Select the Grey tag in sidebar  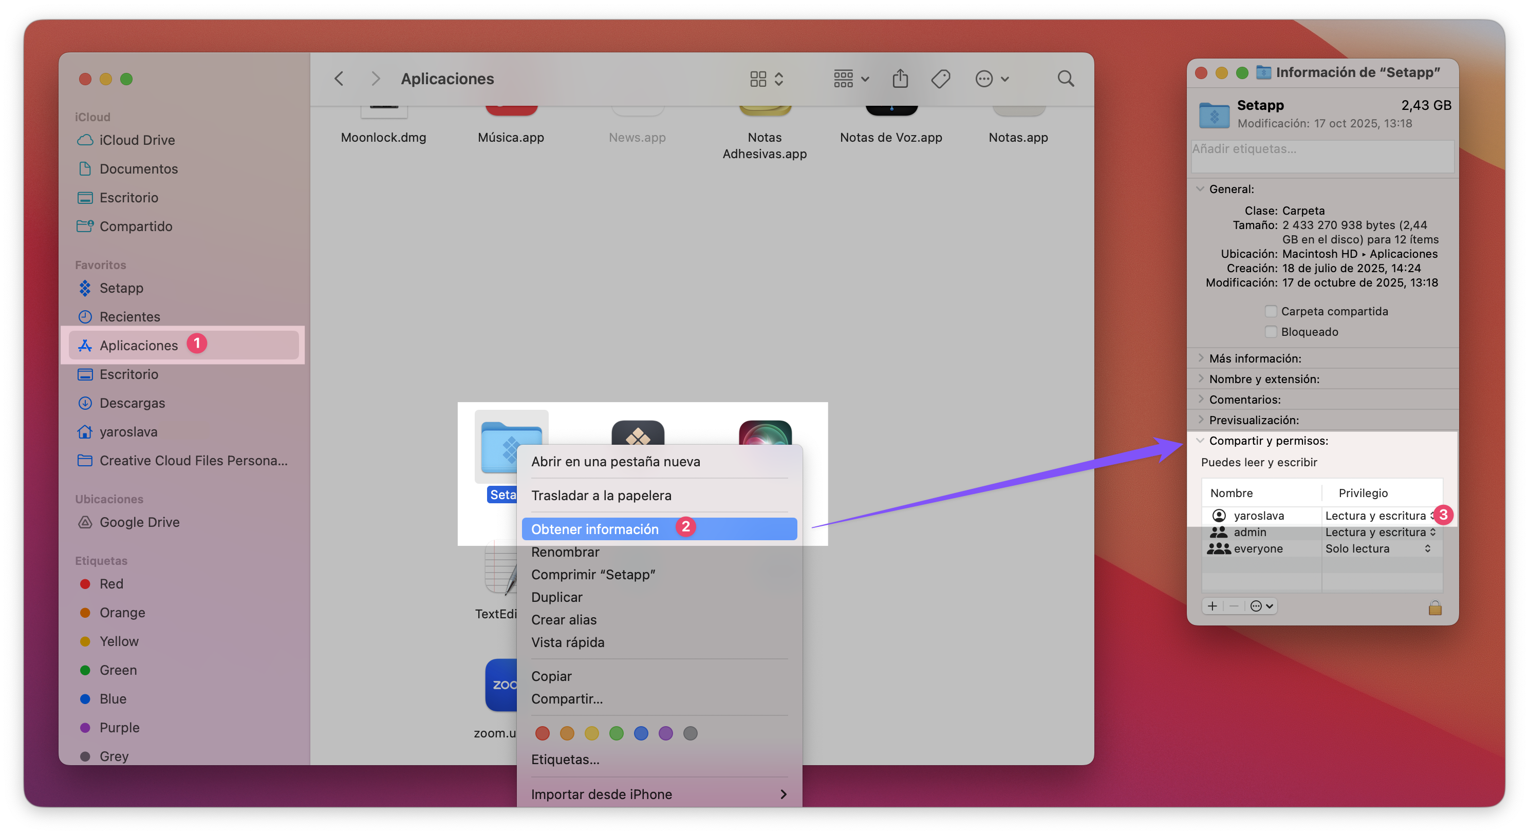[183, 756]
